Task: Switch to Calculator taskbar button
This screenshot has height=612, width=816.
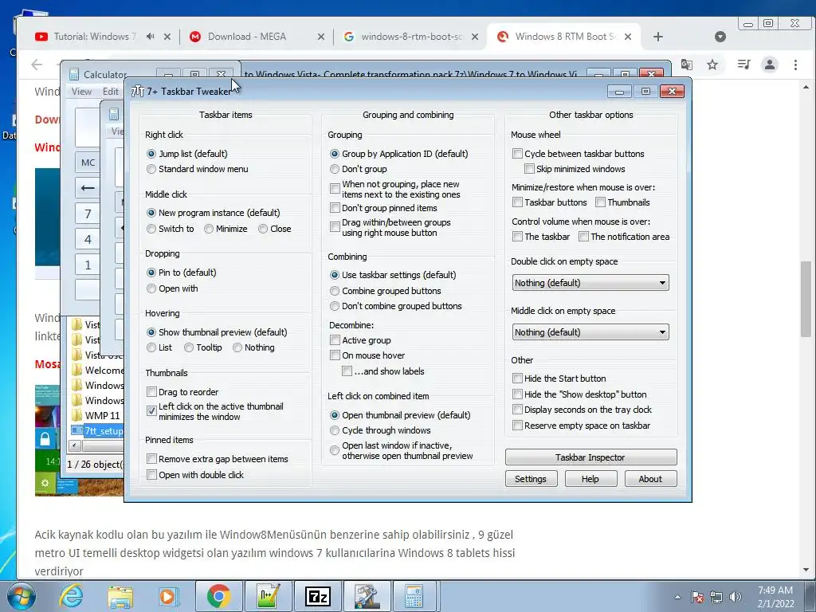Action: 416,596
